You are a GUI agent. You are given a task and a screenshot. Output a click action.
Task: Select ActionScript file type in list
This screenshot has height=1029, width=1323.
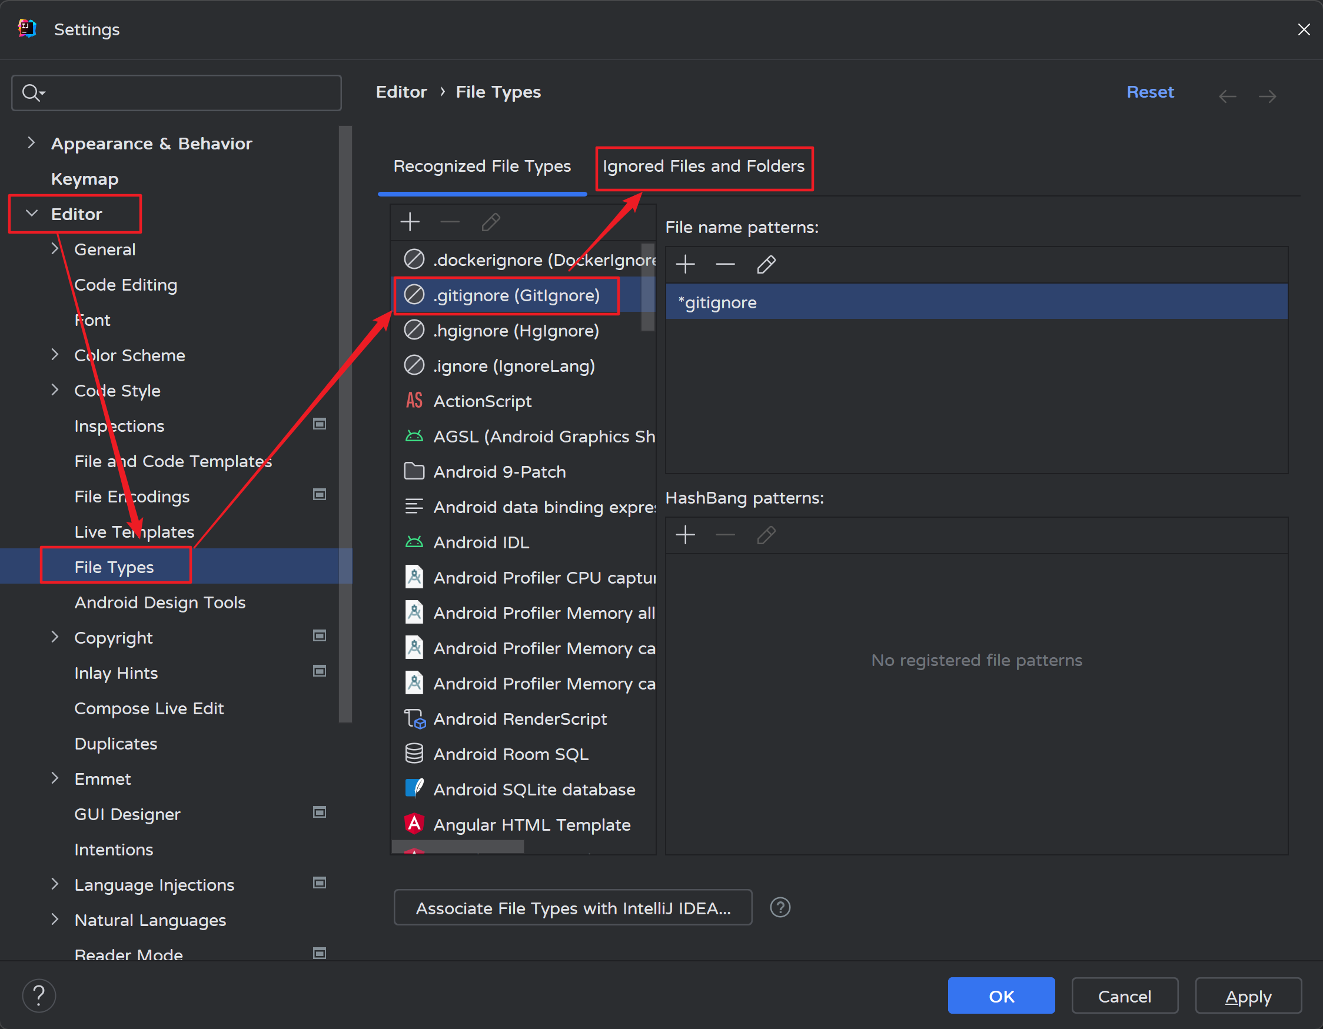pos(482,401)
